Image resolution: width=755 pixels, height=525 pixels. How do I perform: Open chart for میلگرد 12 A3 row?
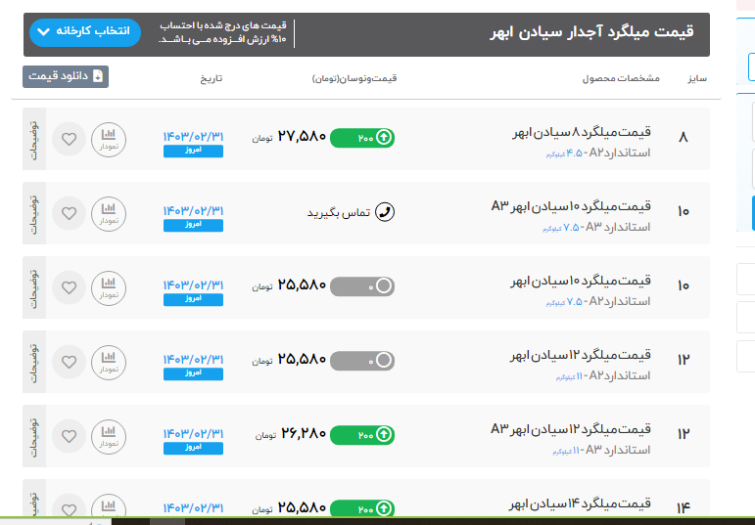tap(109, 435)
